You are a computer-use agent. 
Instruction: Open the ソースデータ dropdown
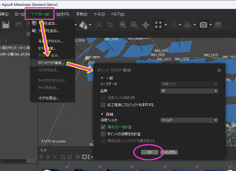(x=189, y=84)
